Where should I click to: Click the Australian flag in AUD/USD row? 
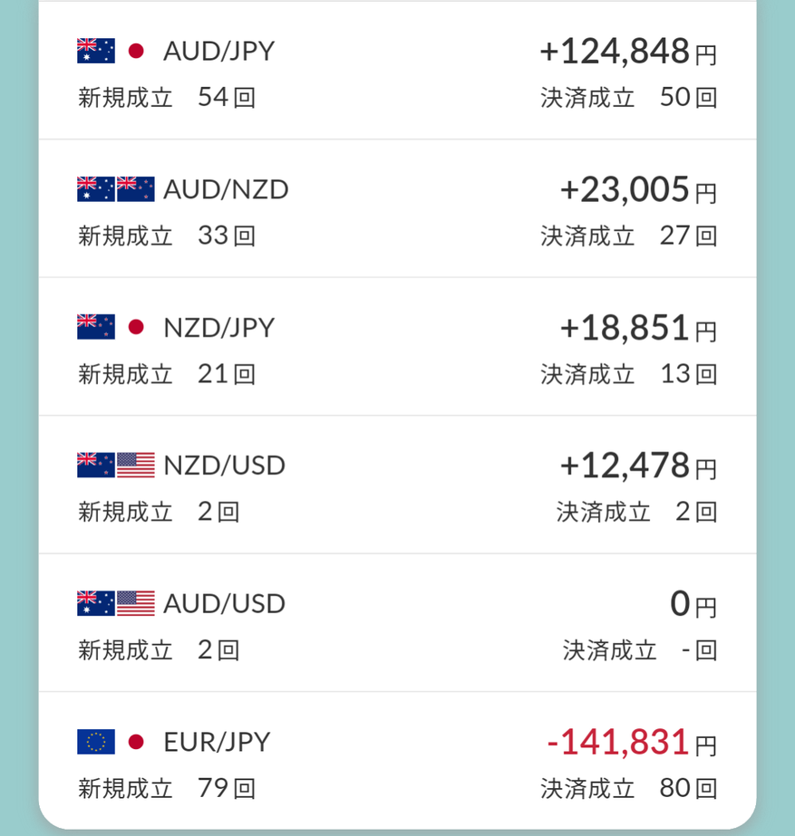tap(96, 603)
